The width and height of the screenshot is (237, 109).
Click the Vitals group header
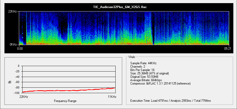(132, 57)
